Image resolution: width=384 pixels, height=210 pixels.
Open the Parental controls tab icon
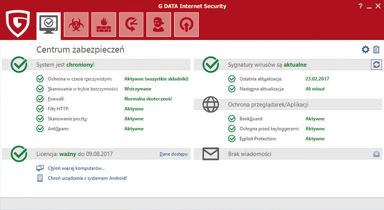tap(159, 24)
